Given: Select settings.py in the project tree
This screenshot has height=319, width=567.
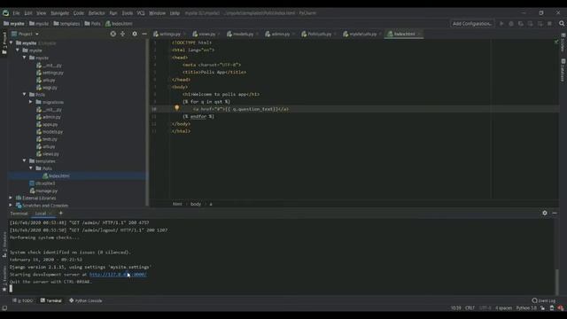Looking at the screenshot, I should [x=52, y=73].
